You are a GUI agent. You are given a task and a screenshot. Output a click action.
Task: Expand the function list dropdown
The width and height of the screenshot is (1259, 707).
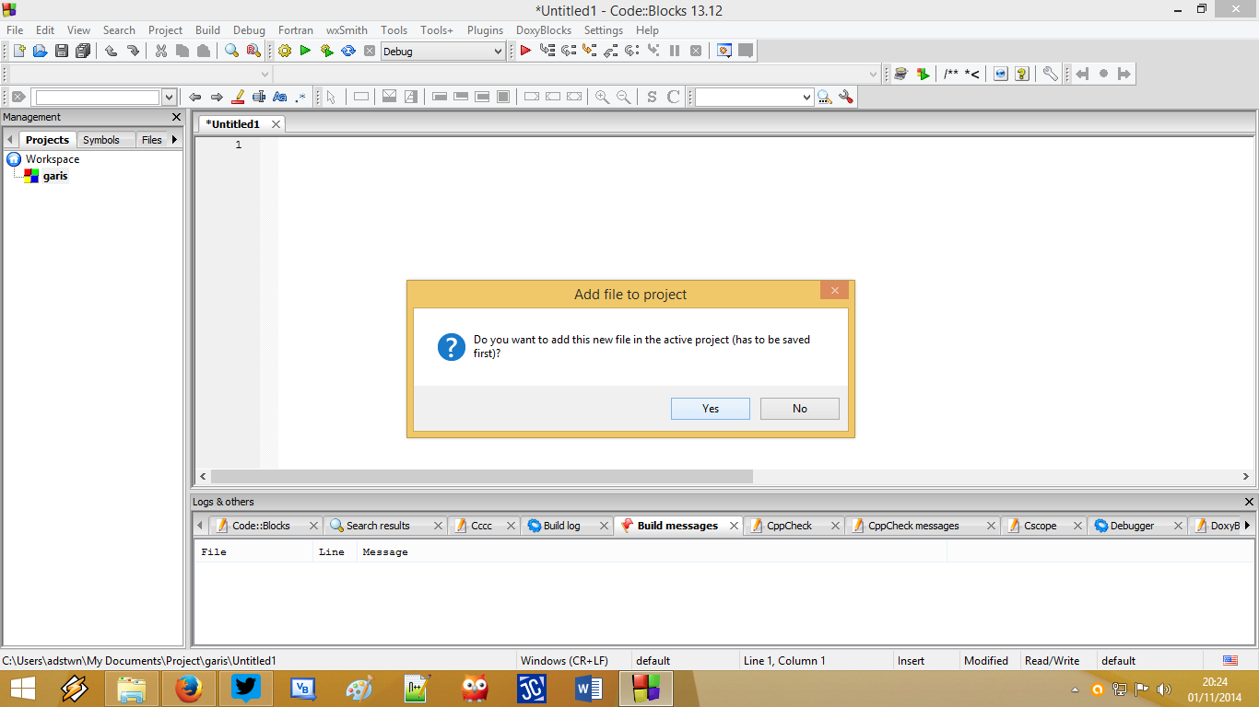click(x=874, y=75)
